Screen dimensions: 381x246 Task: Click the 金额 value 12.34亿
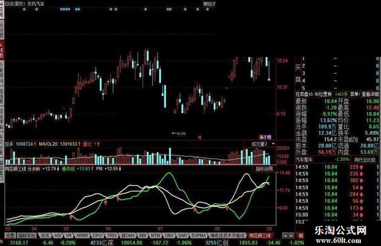tap(327, 133)
